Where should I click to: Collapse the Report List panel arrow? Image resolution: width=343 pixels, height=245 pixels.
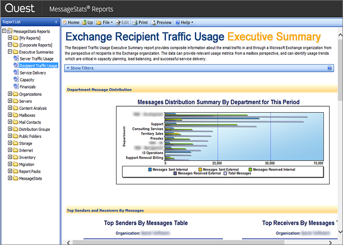coord(56,22)
